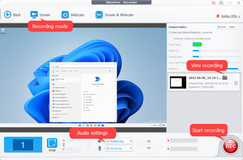The height and width of the screenshot is (160, 243).
Task: Expand the No Device microphone dropdown
Action: click(x=131, y=149)
